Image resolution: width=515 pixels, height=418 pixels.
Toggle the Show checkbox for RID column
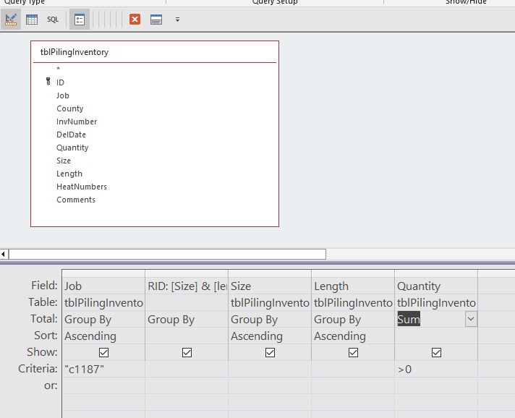187,352
